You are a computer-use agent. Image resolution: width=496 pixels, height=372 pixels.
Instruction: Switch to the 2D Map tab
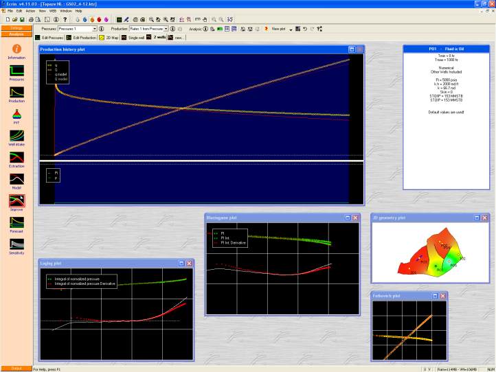tap(110, 38)
